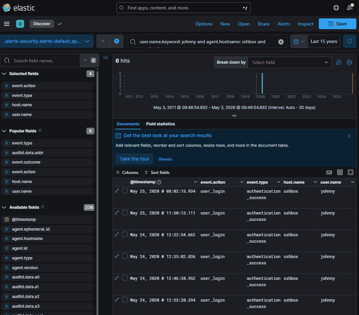Refresh the query results
The height and width of the screenshot is (315, 359).
(x=349, y=41)
